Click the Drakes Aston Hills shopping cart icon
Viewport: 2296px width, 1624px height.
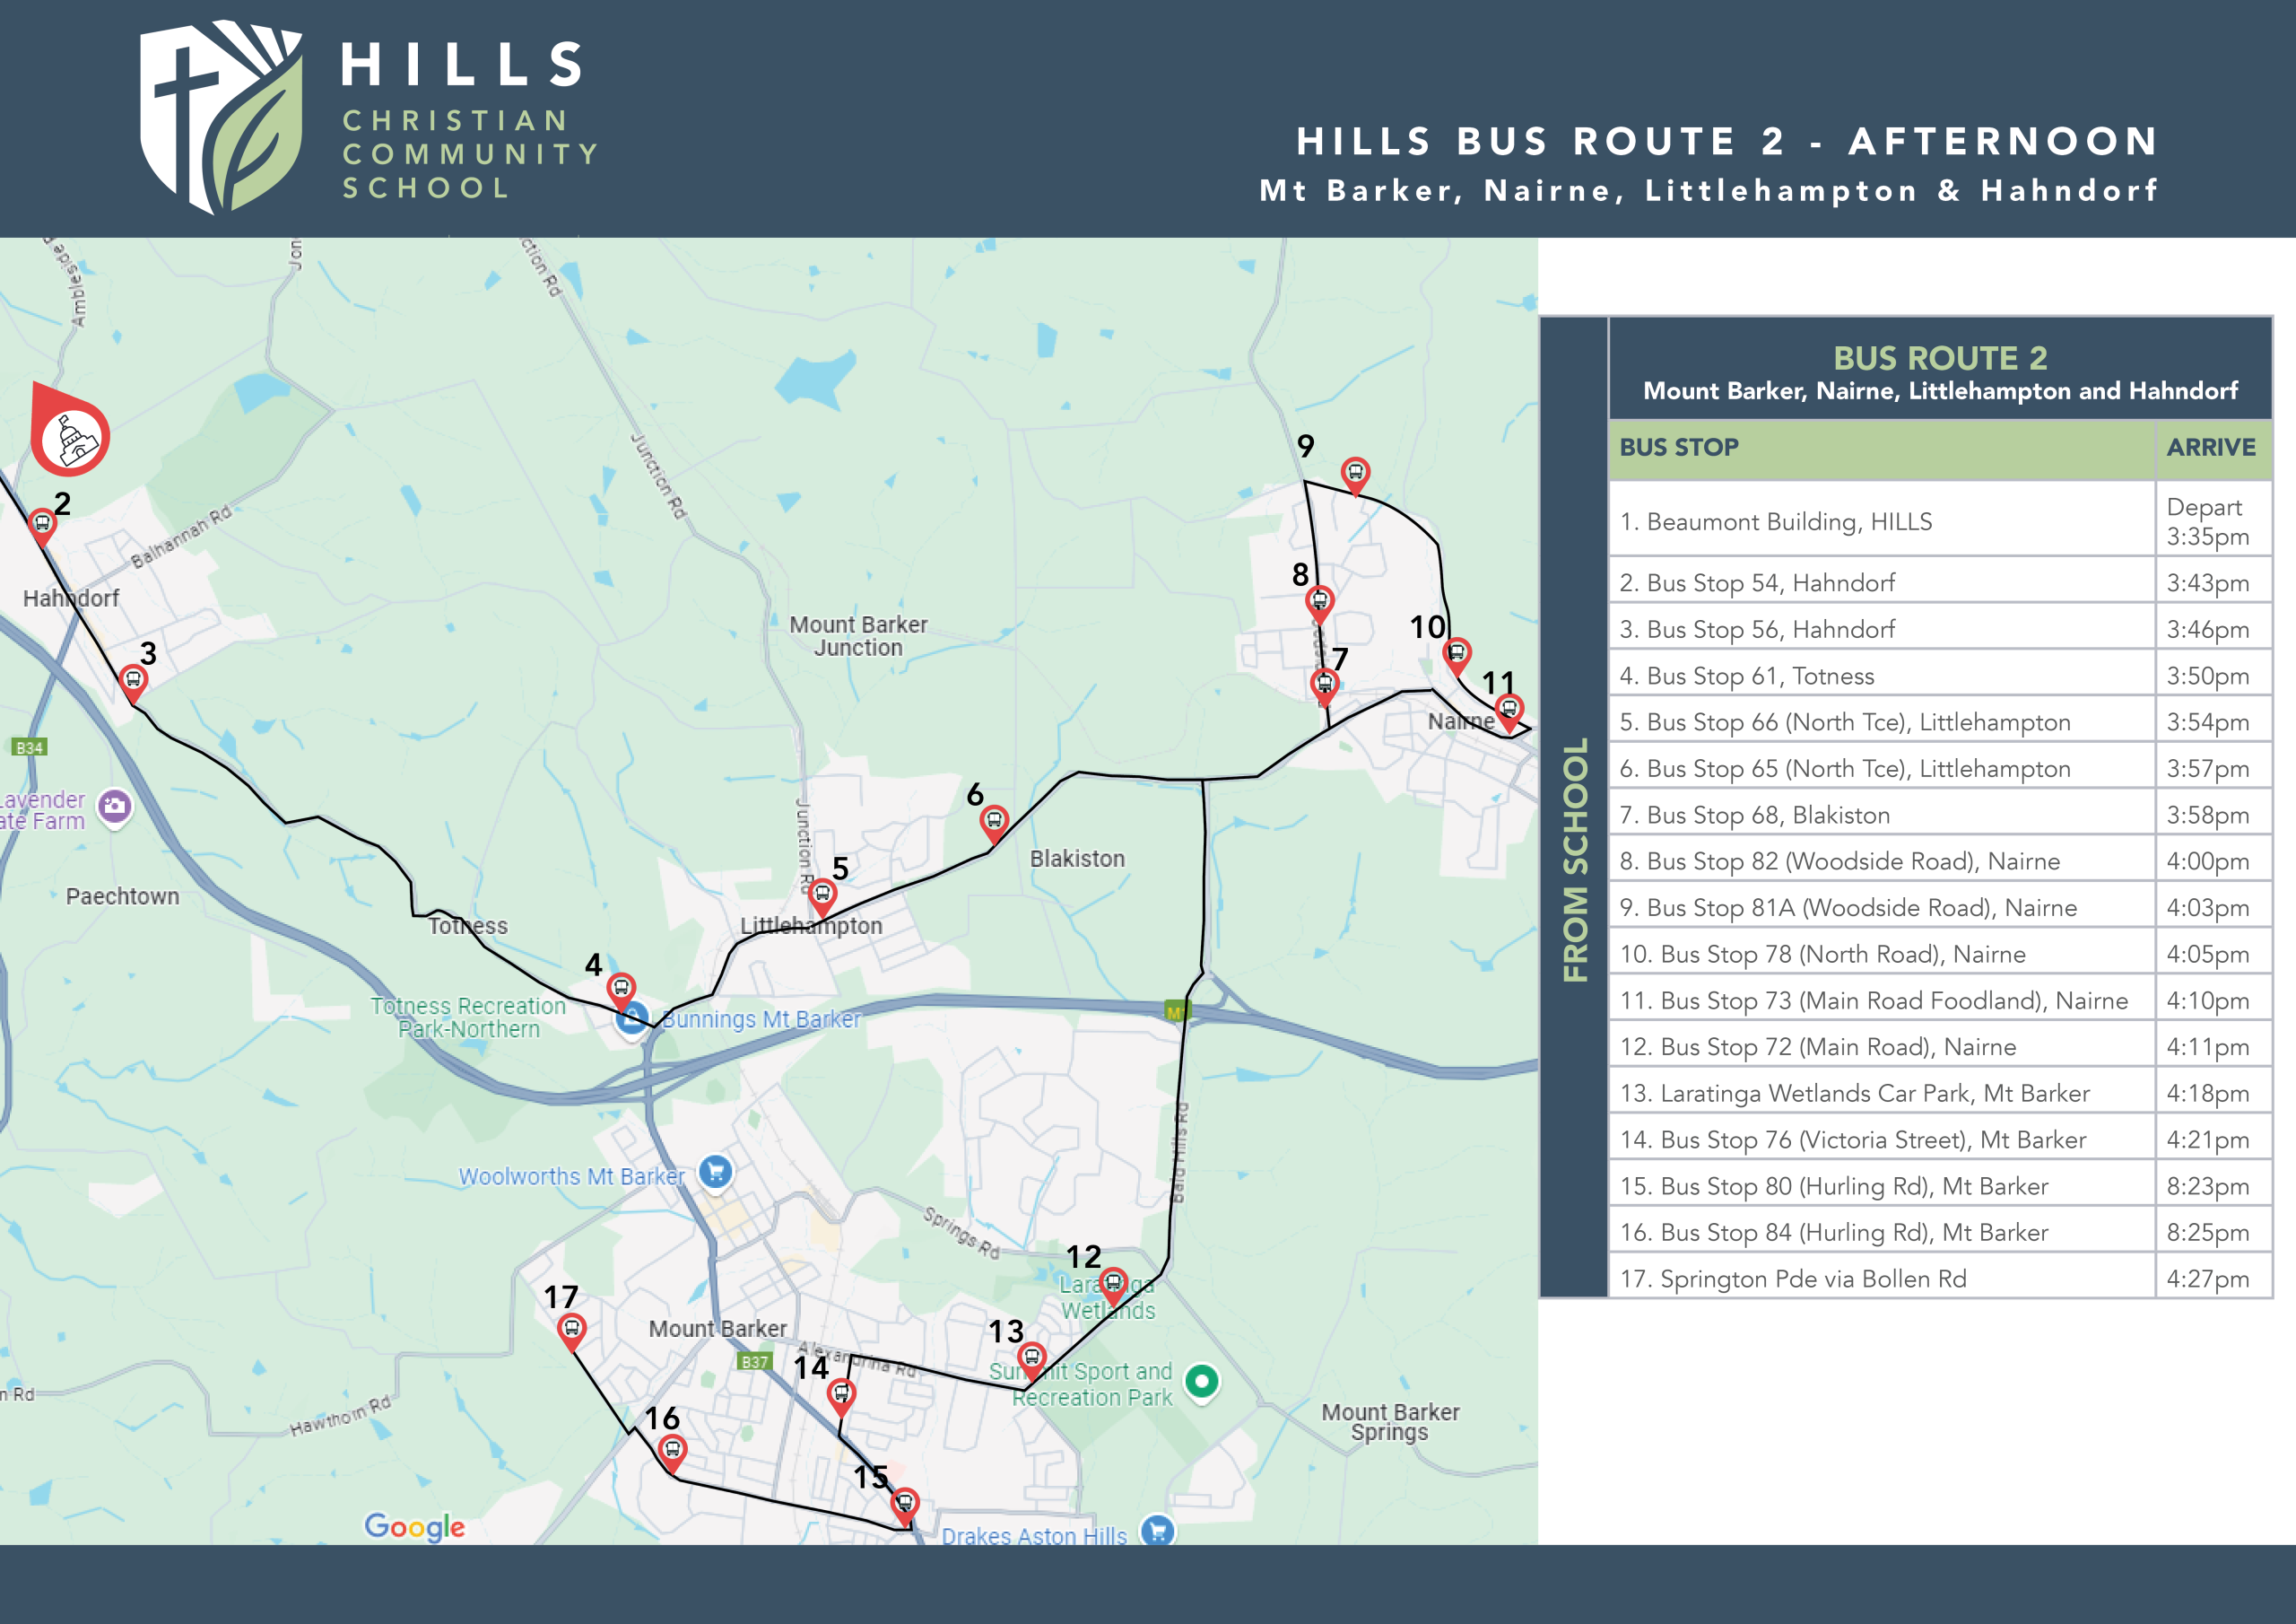click(x=1158, y=1529)
